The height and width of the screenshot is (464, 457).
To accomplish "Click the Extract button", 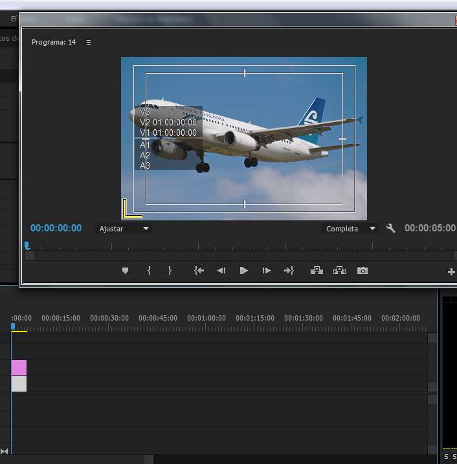I will 339,271.
